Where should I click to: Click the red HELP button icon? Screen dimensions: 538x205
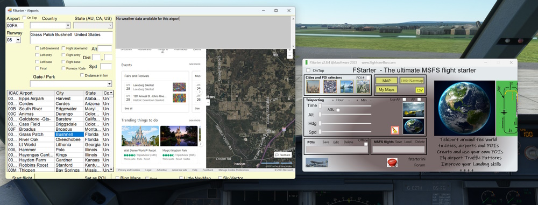pos(392,162)
